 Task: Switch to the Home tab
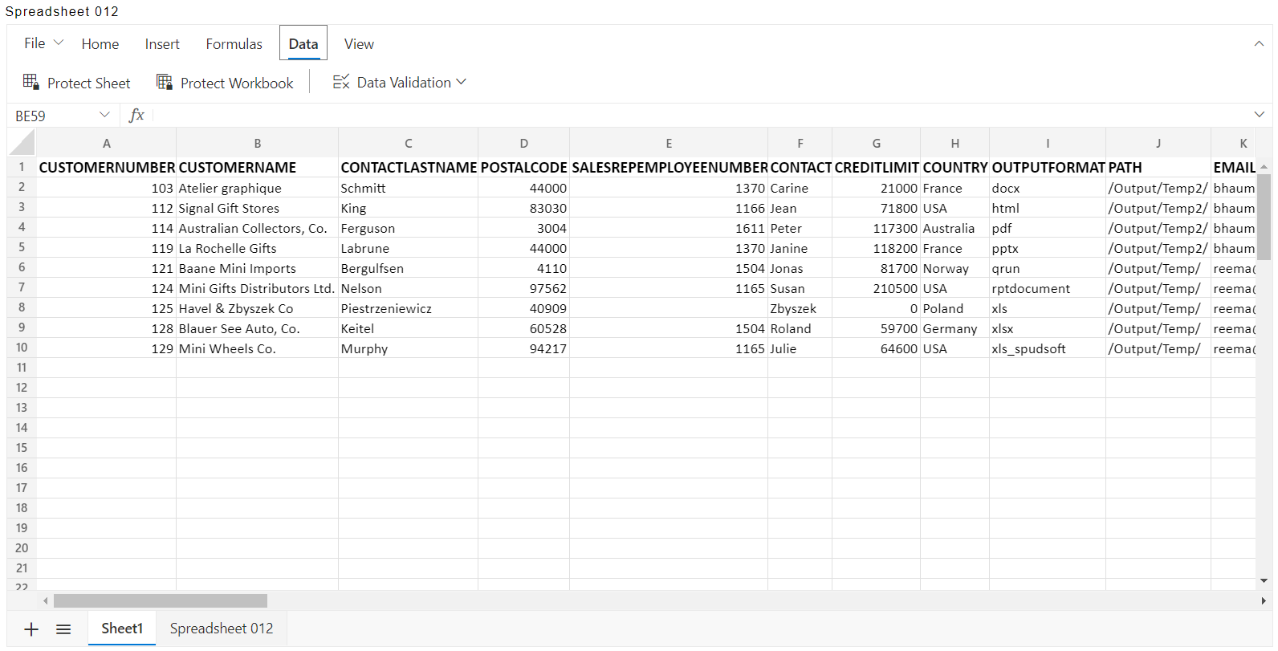(x=100, y=44)
